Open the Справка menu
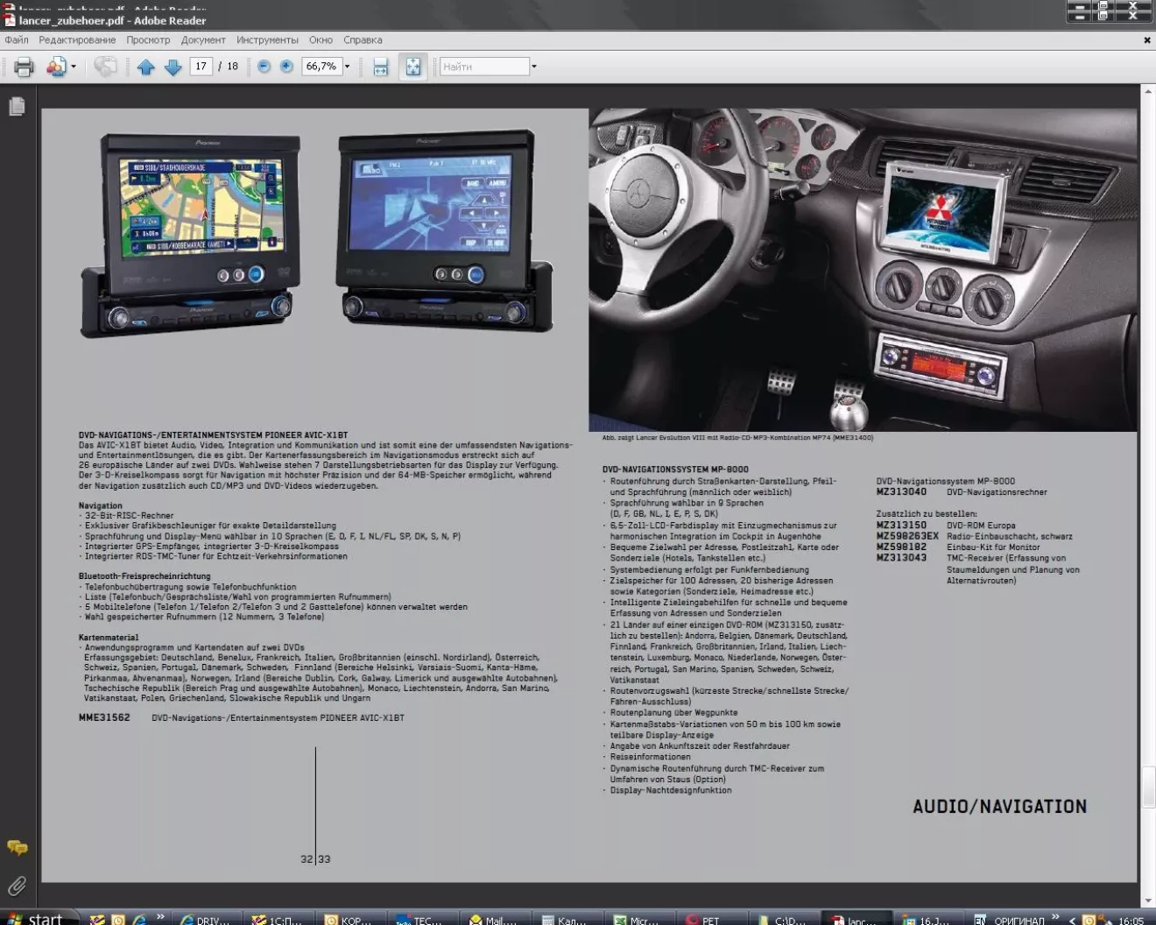Viewport: 1156px width, 925px height. 363,40
